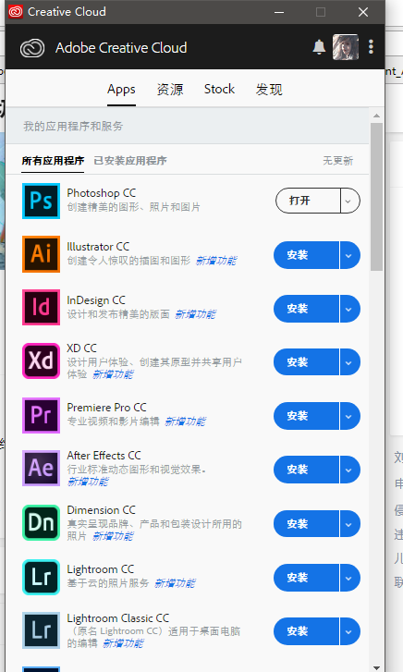
Task: Open InDesign CC 新增功能 link
Action: click(x=196, y=314)
